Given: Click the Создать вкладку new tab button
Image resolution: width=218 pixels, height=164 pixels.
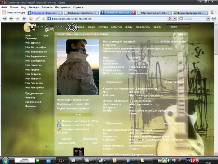Looking at the screenshot, I should 14,12.
